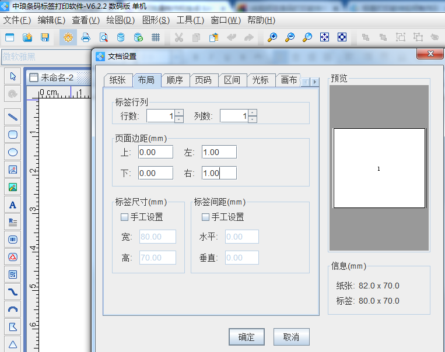445x352 pixels.
Task: Click the print icon in toolbar
Action: pyautogui.click(x=86, y=37)
